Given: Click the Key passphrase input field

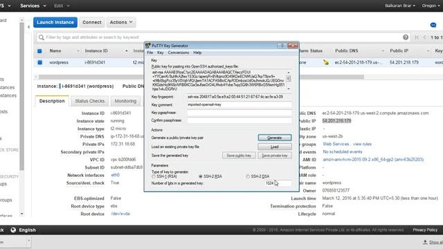Looking at the screenshot, I should [239, 113].
